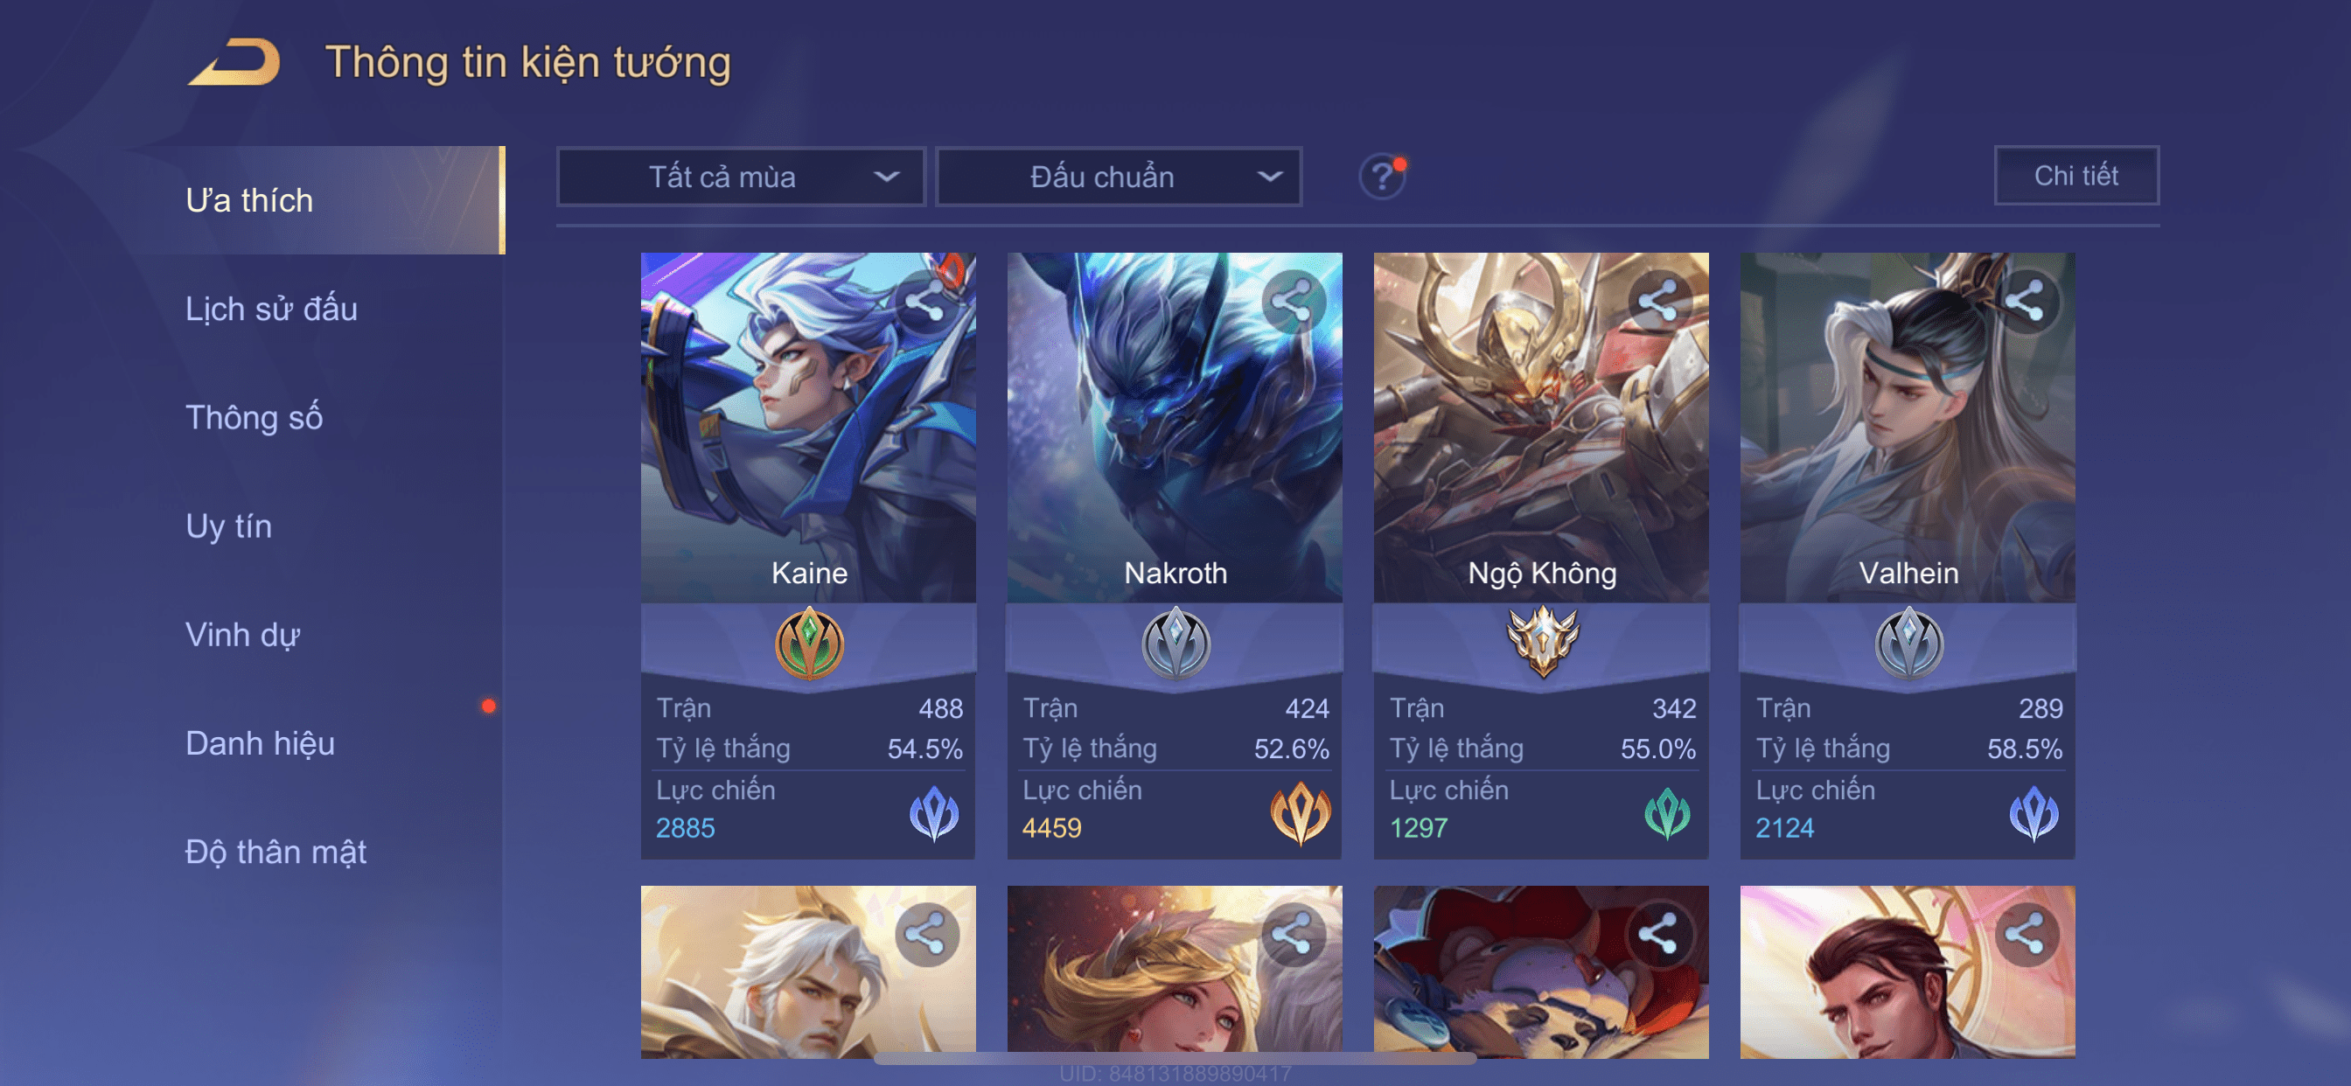
Task: Click Ngộ Không's winged gold mastery badge
Action: (x=1542, y=642)
